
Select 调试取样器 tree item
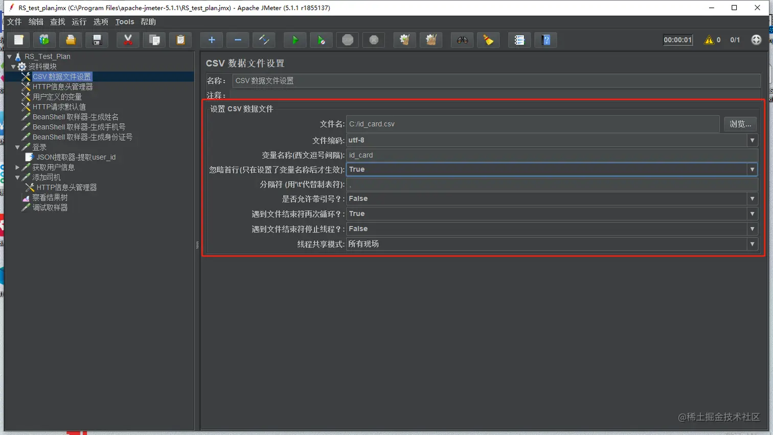click(50, 208)
